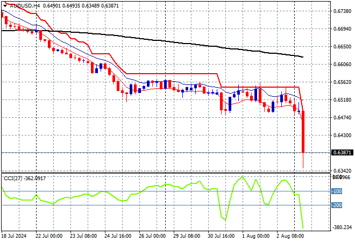
Task: Click the 29 Jul 08:00 time label
Action: point(187,236)
